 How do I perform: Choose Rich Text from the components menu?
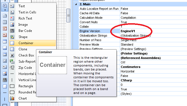click(x=32, y=18)
